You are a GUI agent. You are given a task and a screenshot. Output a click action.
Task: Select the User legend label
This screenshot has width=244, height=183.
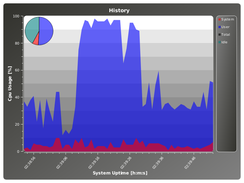[x=225, y=27]
